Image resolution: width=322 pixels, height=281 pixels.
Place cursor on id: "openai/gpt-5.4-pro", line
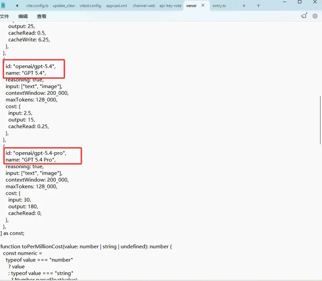36,153
